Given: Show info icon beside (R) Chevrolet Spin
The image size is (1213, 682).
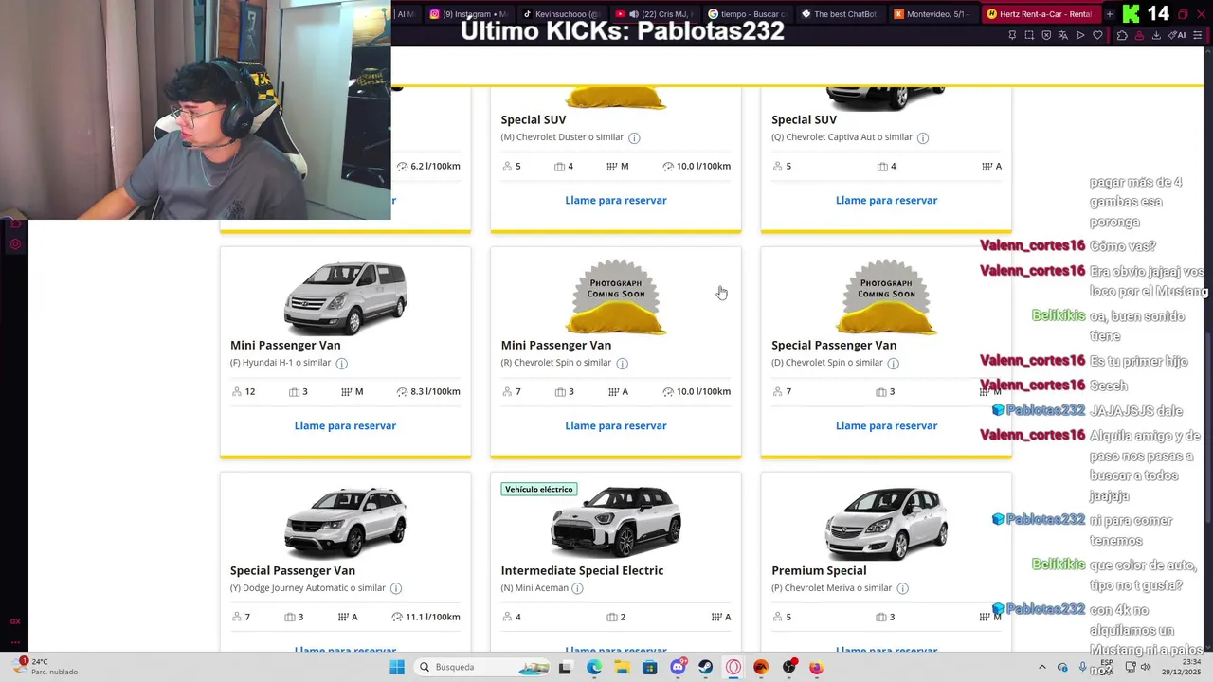Looking at the screenshot, I should (623, 363).
